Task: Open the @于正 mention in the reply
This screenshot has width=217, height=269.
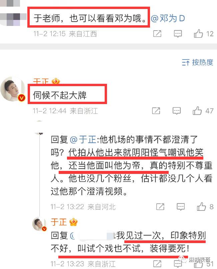Action: pos(83,139)
